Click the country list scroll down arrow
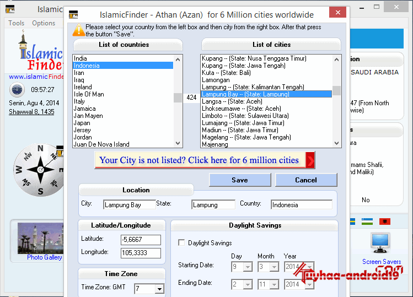The height and width of the screenshot is (297, 413). point(178,143)
